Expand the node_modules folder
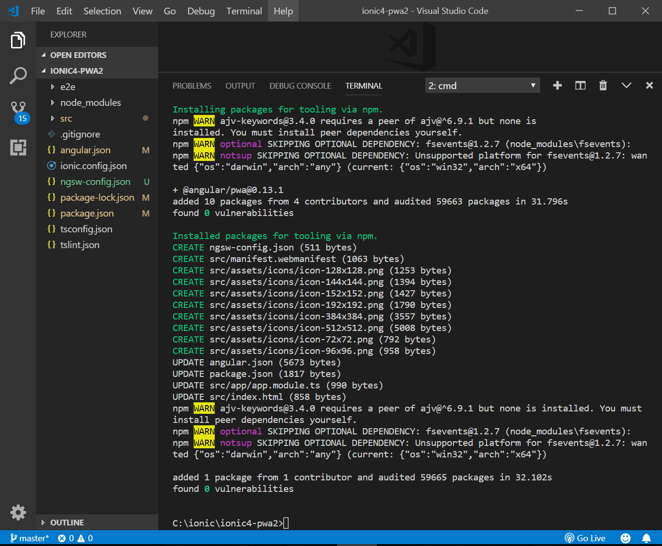This screenshot has height=546, width=662. pos(97,102)
